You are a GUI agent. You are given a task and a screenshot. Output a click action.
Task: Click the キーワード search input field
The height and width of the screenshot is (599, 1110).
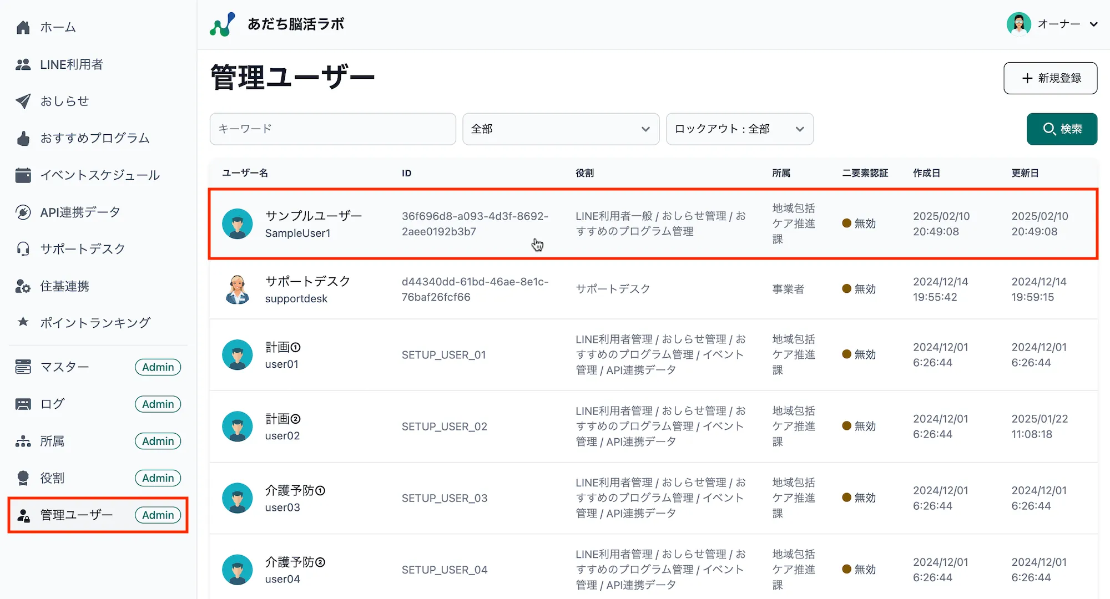point(332,129)
